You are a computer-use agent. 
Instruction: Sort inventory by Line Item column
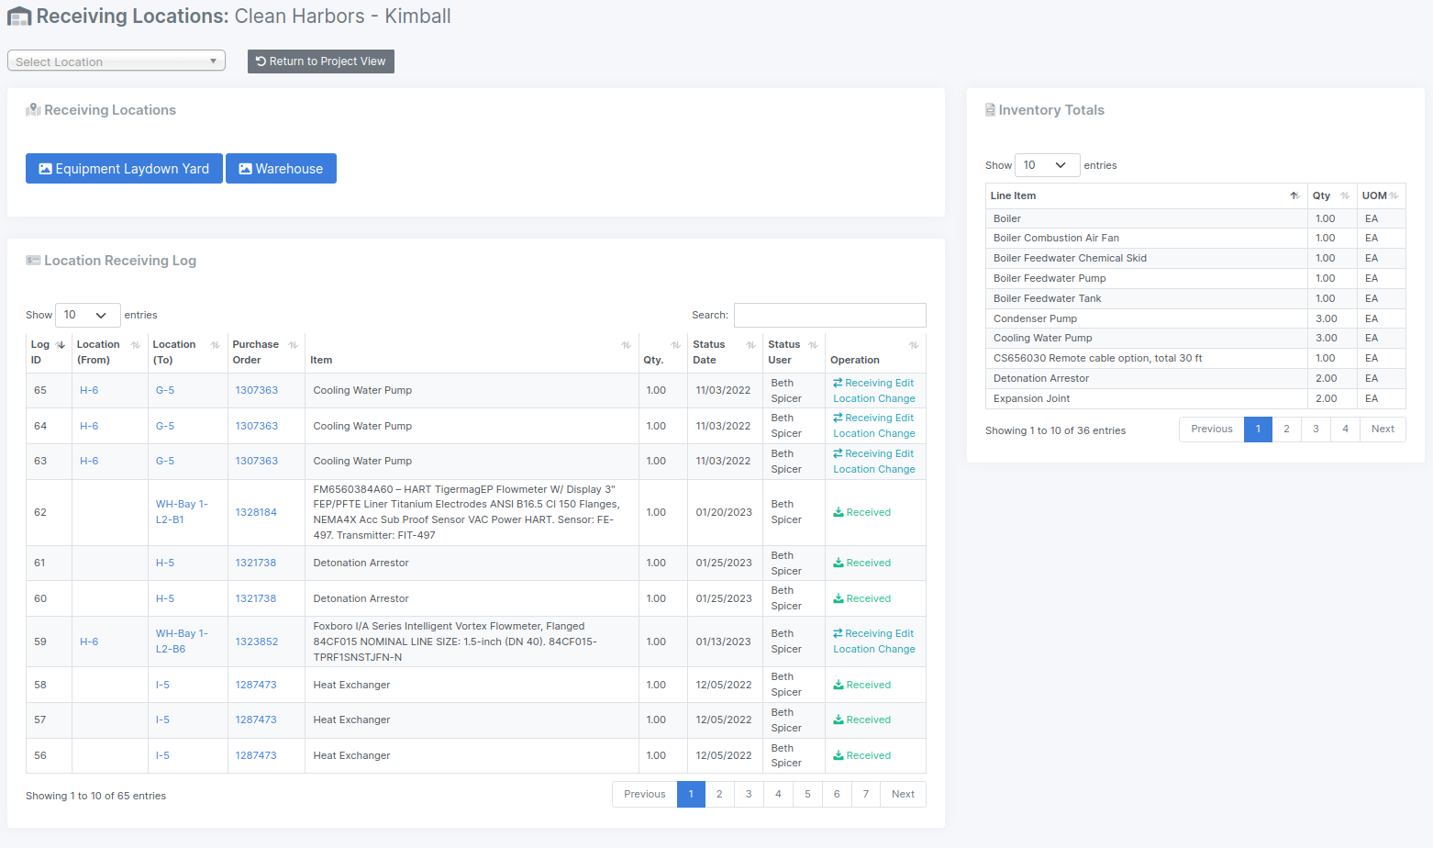tap(1294, 195)
